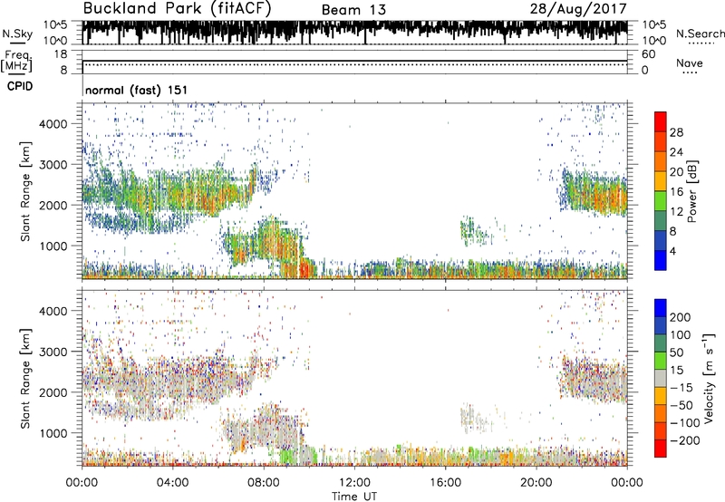Click the 'Nave' legend label
Screen dimensions: 725x502
coord(690,63)
